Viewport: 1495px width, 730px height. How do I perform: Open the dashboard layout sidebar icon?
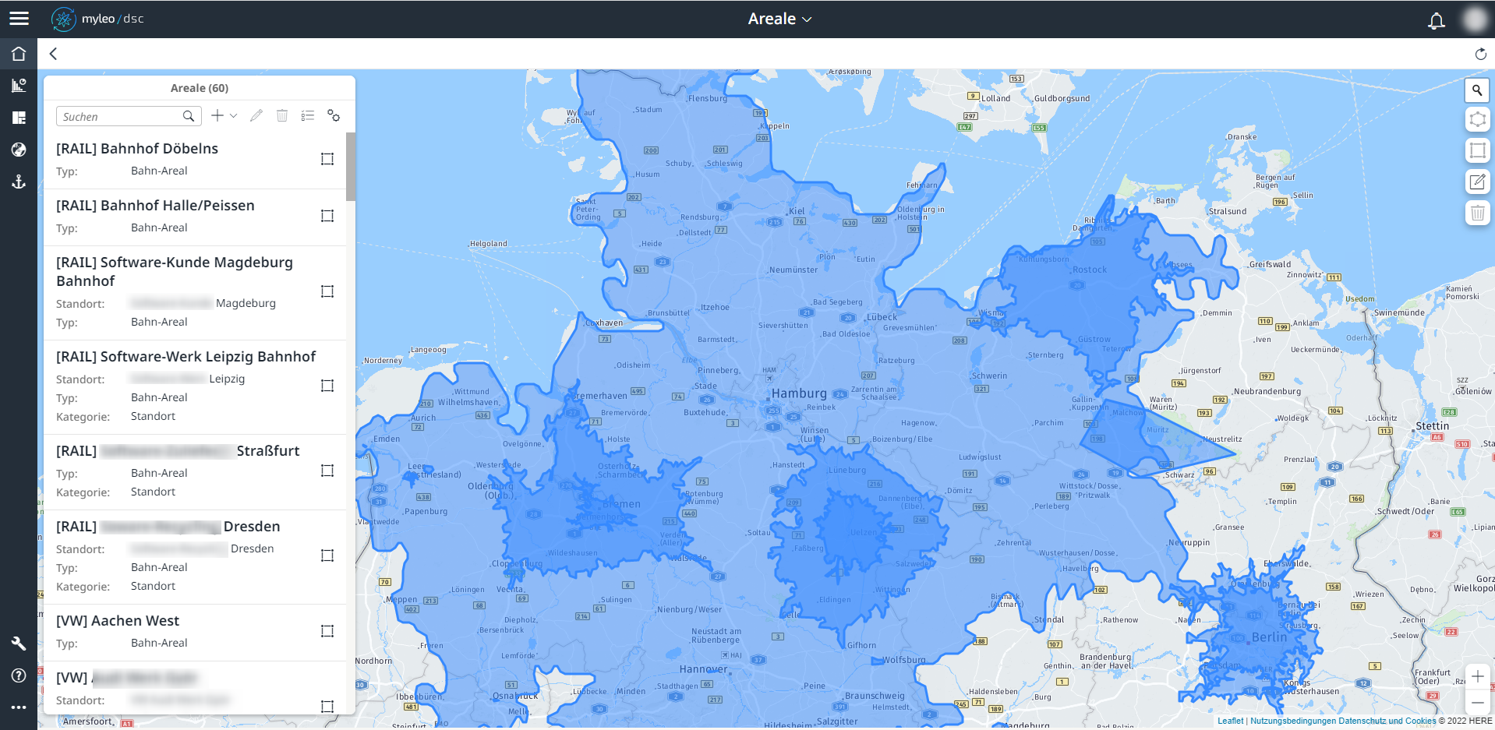(x=19, y=118)
